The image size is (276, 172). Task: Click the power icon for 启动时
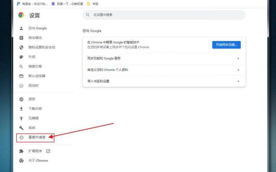click(21, 86)
